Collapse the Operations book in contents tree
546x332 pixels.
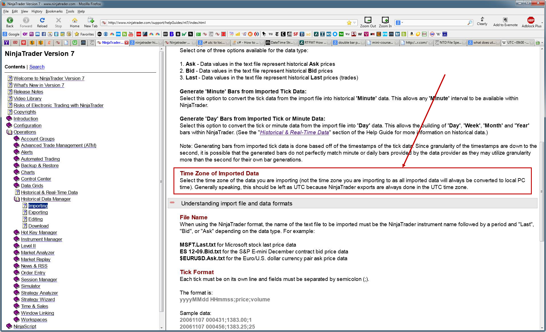[x=9, y=132]
